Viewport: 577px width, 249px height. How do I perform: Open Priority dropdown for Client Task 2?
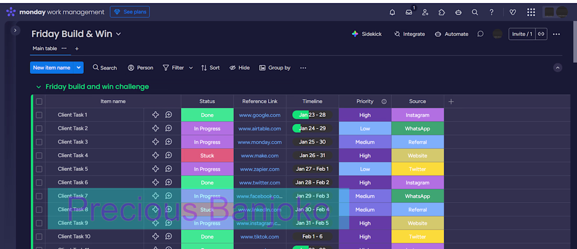(x=365, y=128)
